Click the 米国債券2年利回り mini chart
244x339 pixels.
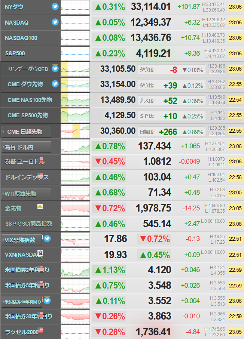pyautogui.click(x=75, y=270)
